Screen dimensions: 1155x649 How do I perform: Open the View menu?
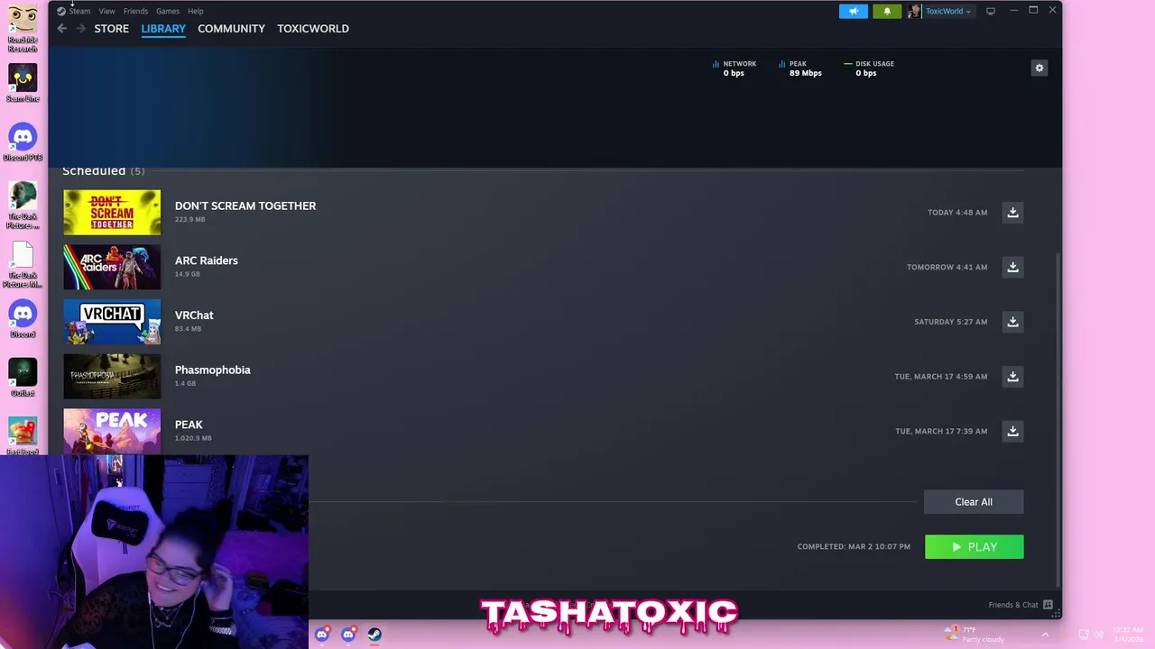[106, 11]
